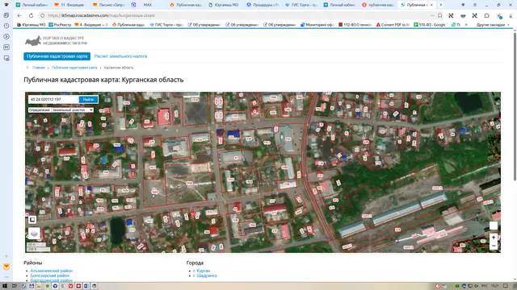The width and height of the screenshot is (517, 290).
Task: Open history clock icon in sidebar
Action: pyautogui.click(x=6, y=26)
